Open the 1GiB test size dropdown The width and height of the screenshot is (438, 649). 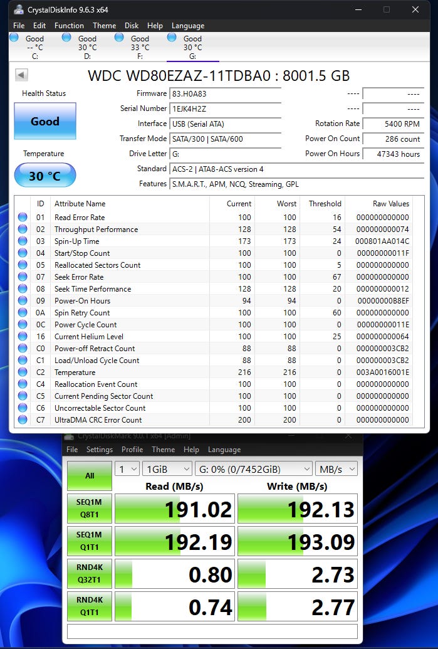click(167, 469)
